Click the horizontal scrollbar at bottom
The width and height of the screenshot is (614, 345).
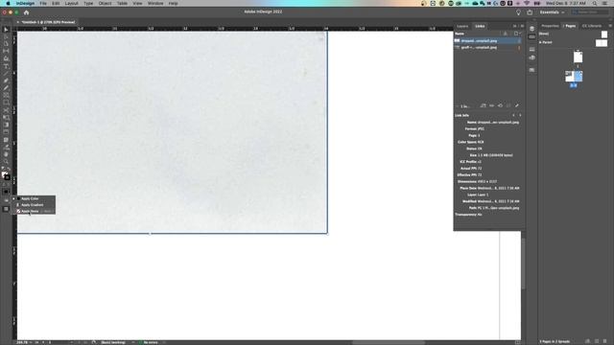click(388, 342)
